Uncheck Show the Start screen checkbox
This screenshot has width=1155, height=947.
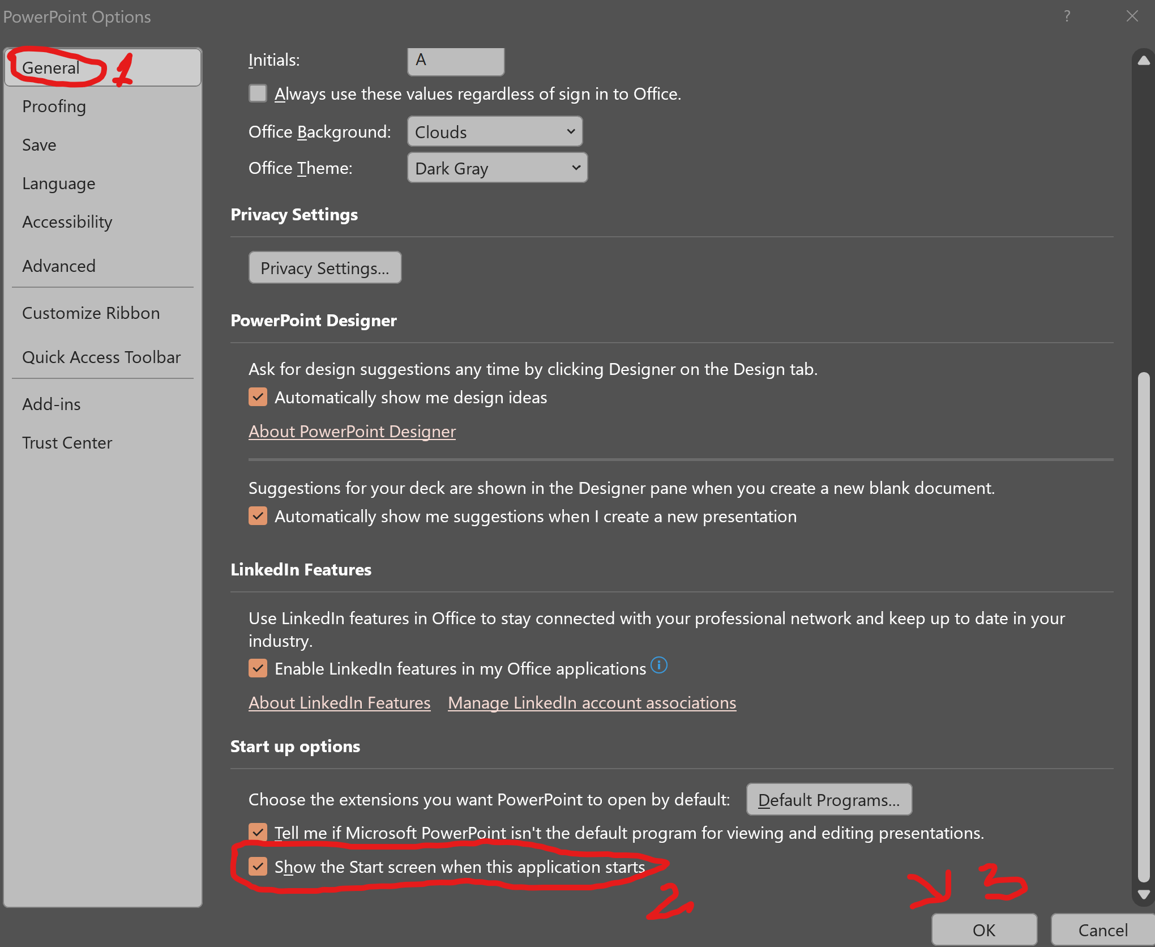point(258,867)
